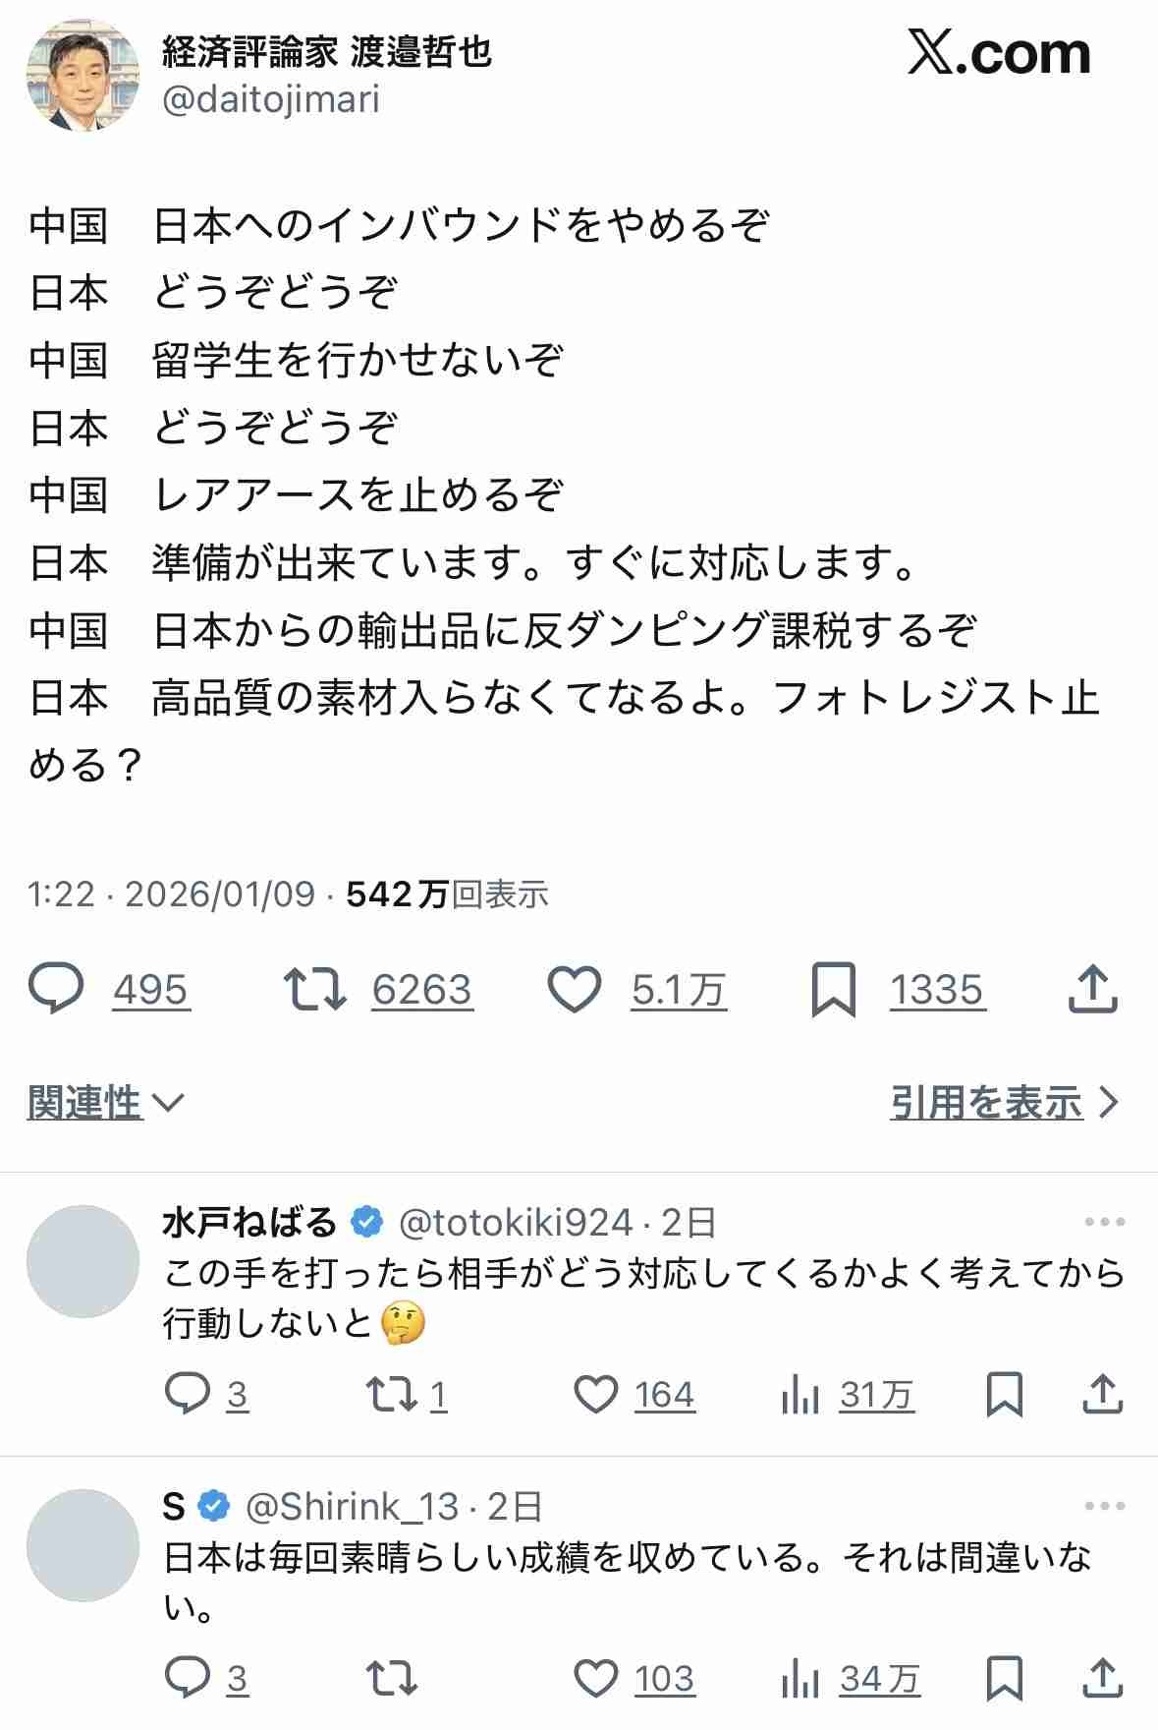Image resolution: width=1158 pixels, height=1730 pixels.
Task: Open the @daitojimari profile handle
Action: (x=271, y=100)
